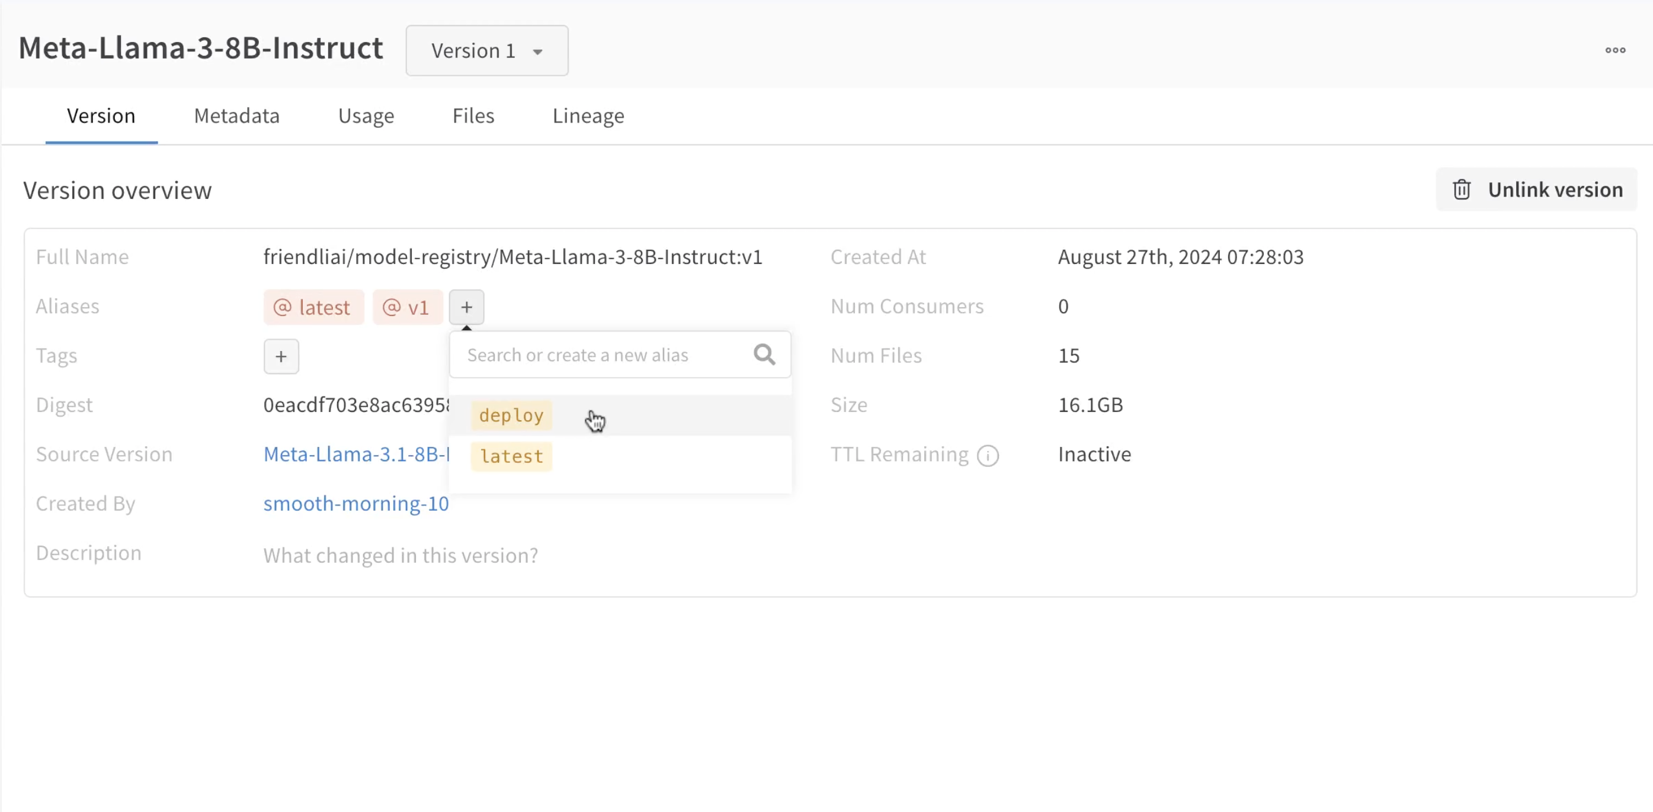
Task: Open the Version 1 dropdown
Action: click(486, 51)
